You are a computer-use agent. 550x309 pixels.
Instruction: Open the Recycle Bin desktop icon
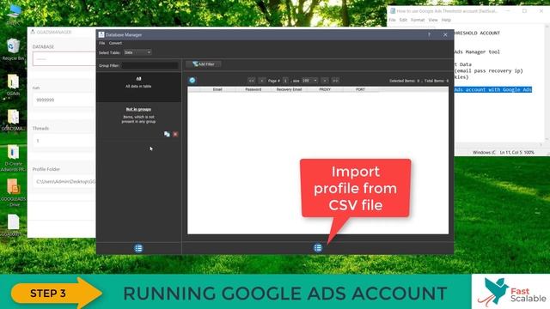click(13, 50)
